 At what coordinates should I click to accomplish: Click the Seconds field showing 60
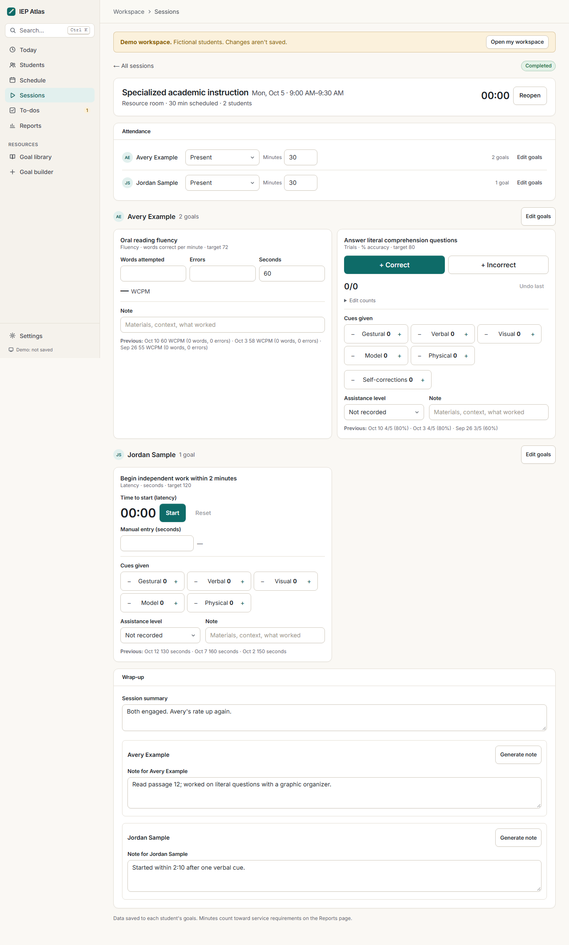click(292, 274)
